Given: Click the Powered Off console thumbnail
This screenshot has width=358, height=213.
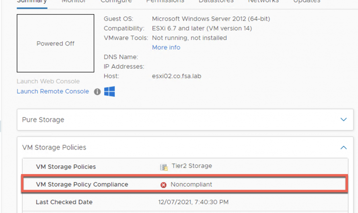Looking at the screenshot, I should tap(56, 43).
